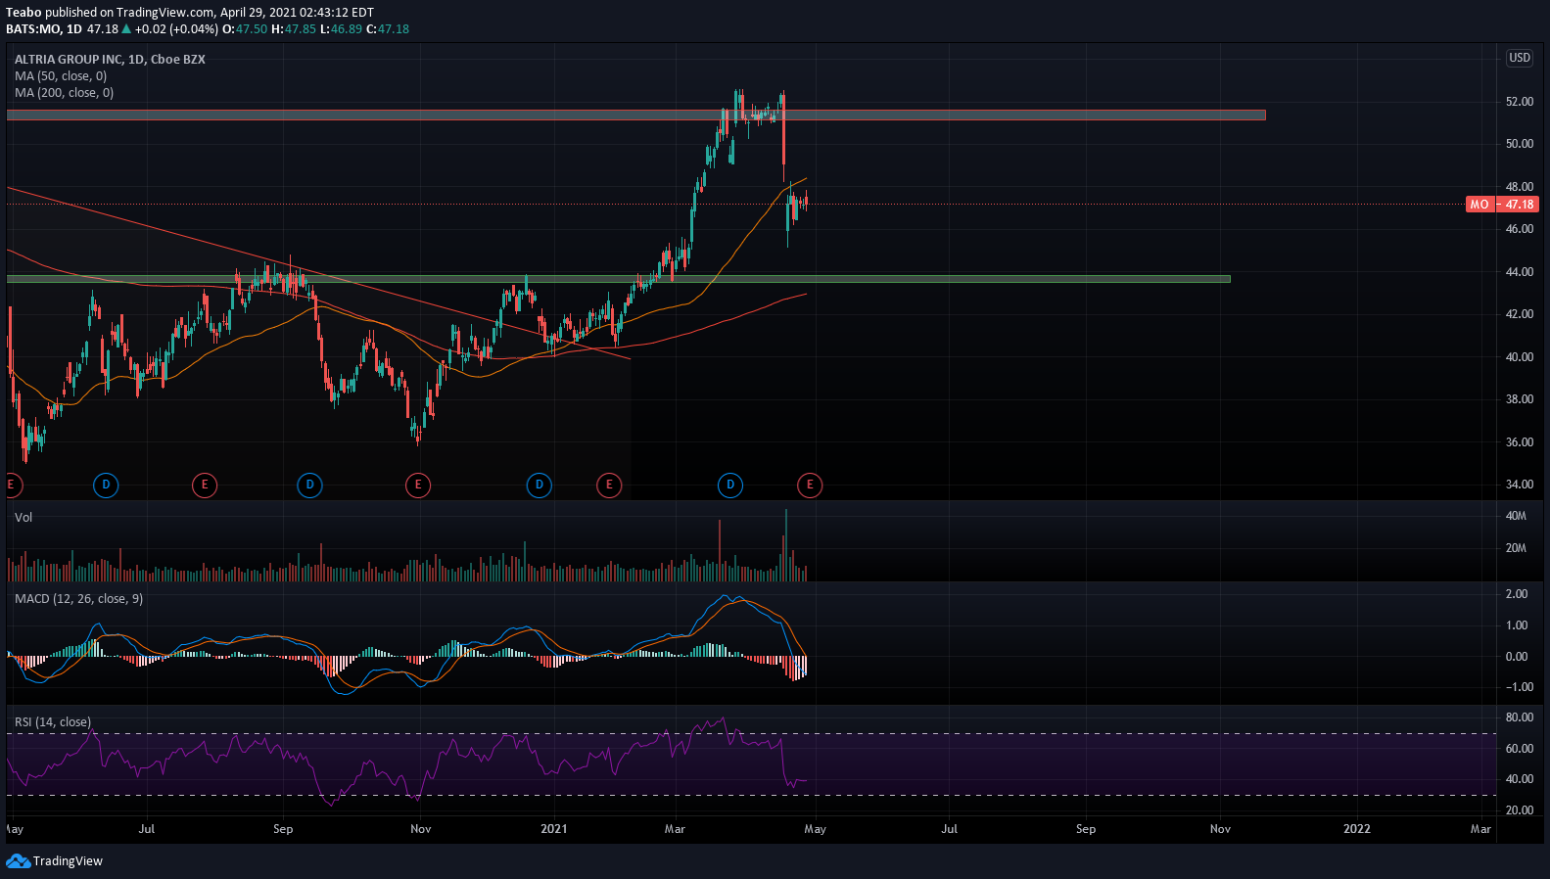Open the earnings marker near November 2020
Screen dimensions: 1550x879
(x=418, y=485)
